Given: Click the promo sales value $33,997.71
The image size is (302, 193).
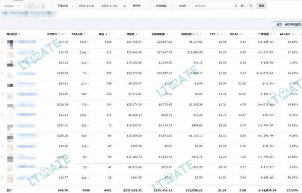Looking at the screenshot, I should pos(165,73).
